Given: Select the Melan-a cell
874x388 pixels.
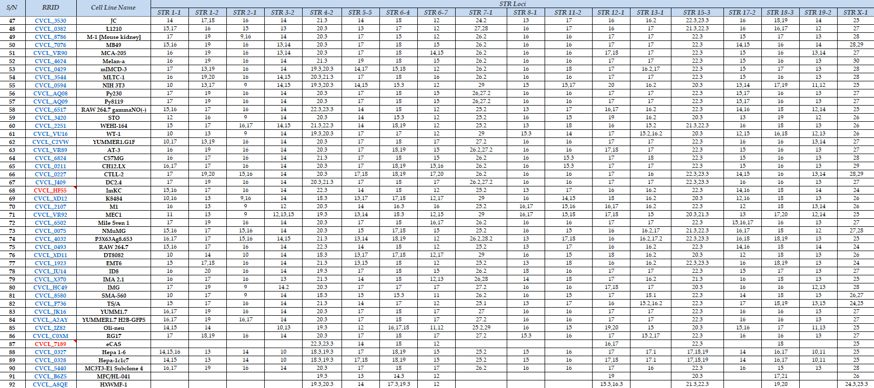Looking at the screenshot, I should pos(114,61).
